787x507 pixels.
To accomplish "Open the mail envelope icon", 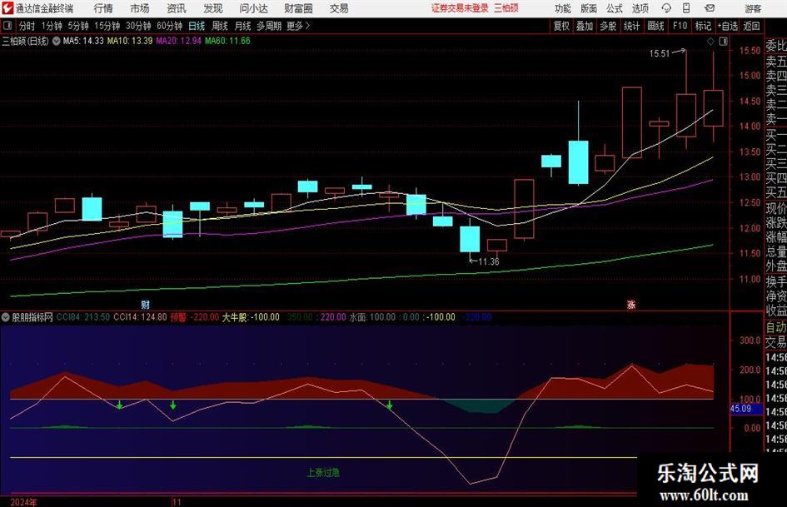I will coord(710,8).
